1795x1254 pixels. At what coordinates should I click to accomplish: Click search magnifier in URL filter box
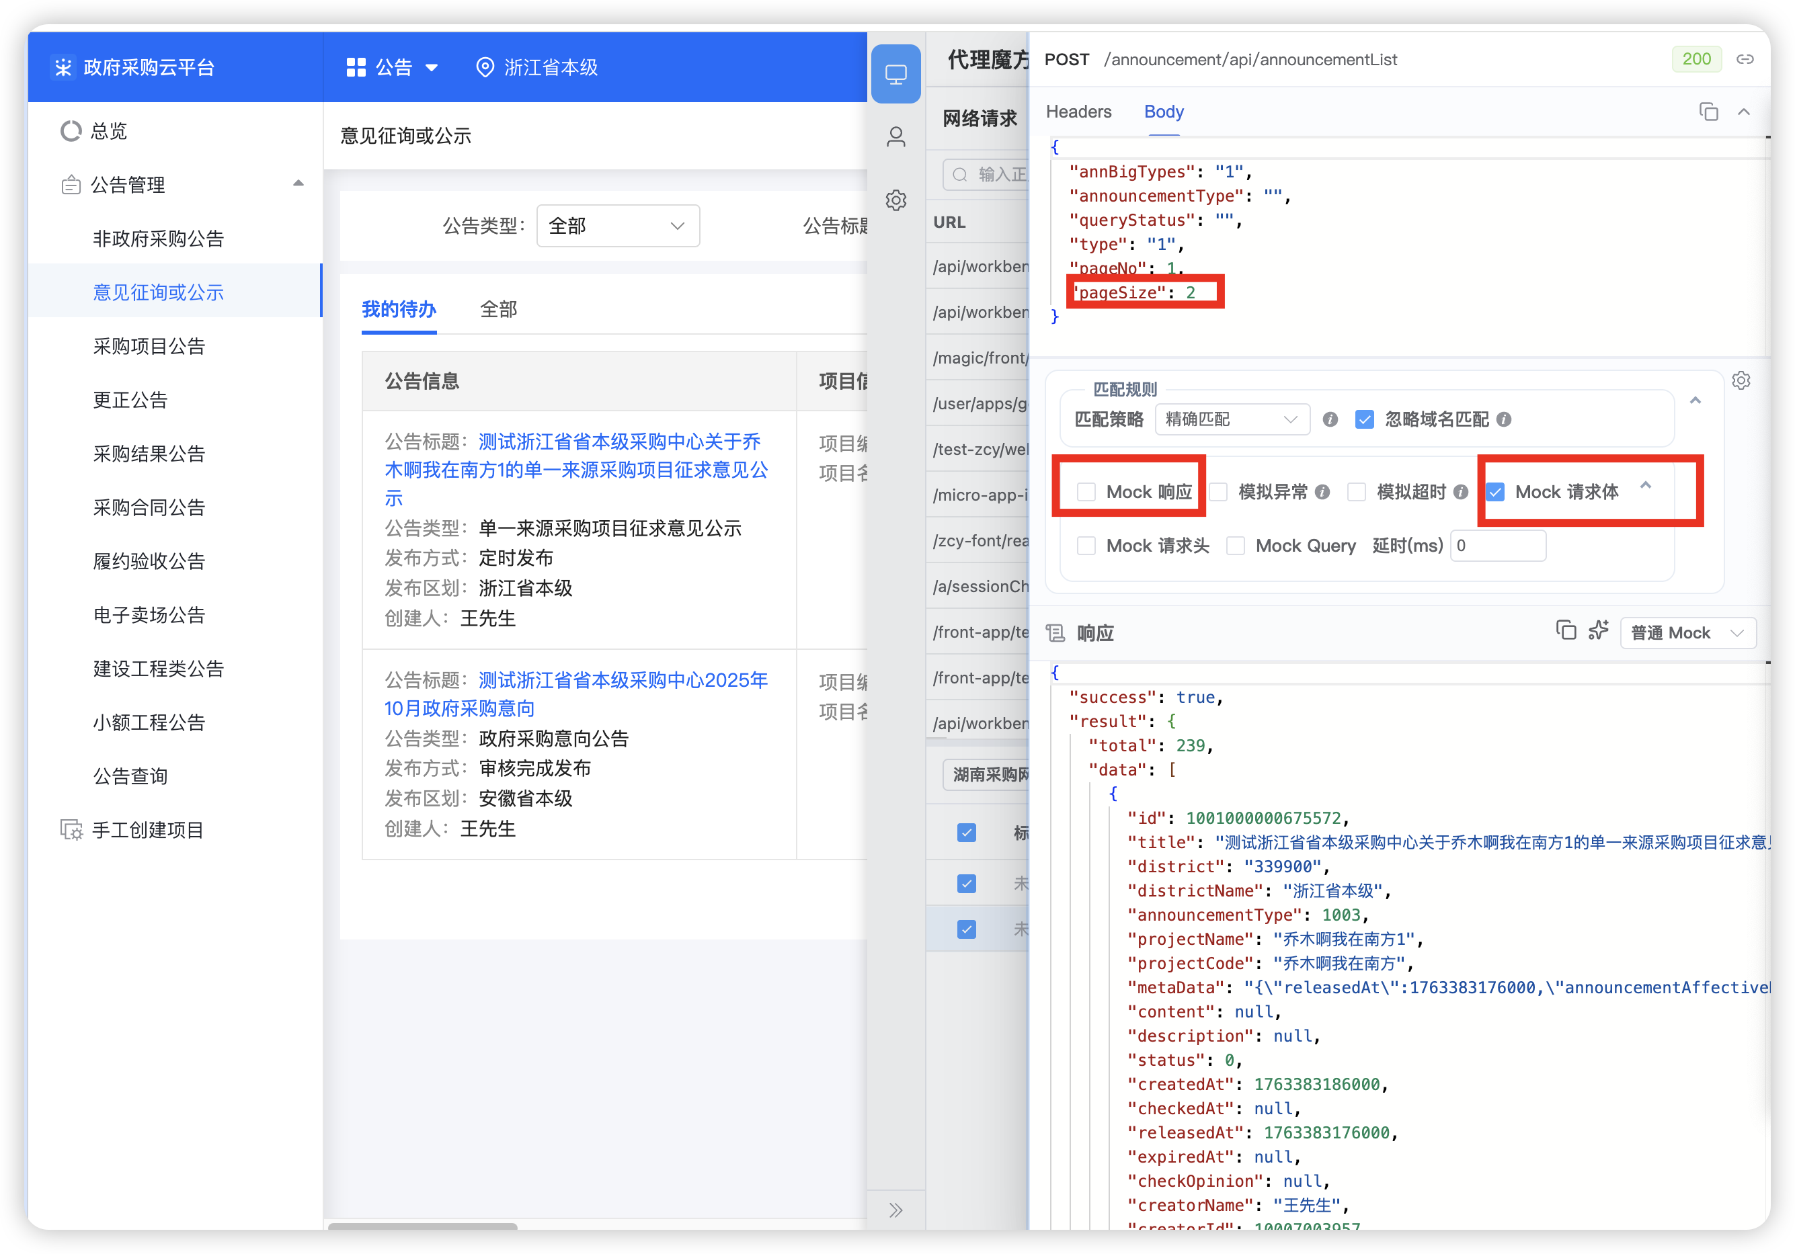coord(960,174)
